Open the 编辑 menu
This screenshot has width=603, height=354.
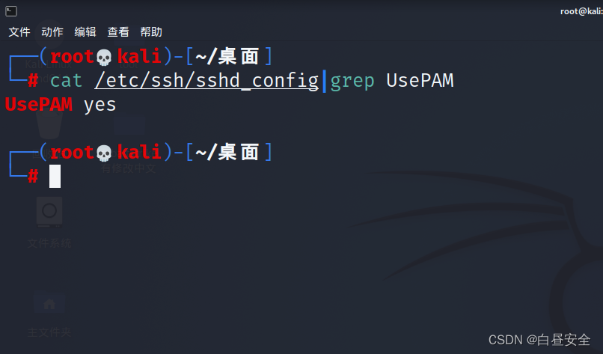85,32
